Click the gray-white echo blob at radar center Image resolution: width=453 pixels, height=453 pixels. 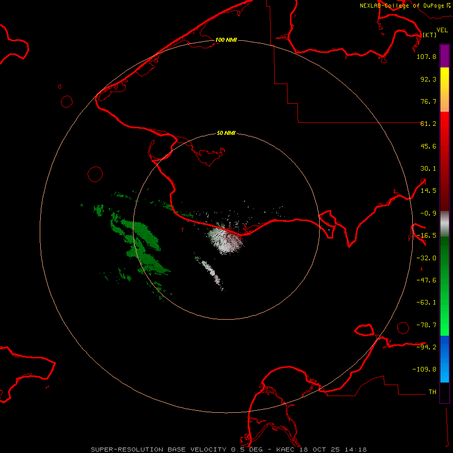227,240
